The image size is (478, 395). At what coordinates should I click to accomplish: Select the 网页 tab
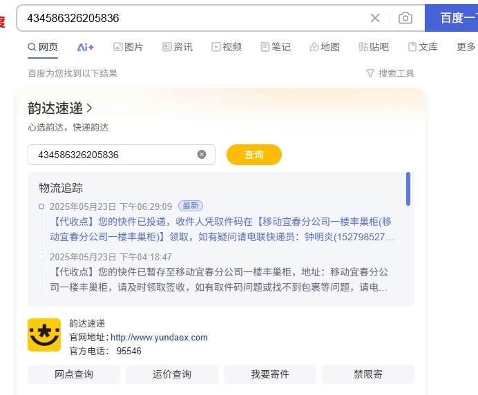[x=43, y=47]
